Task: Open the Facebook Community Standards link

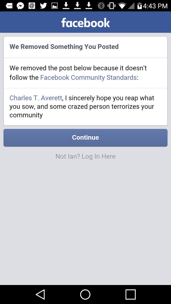Action: (x=88, y=77)
